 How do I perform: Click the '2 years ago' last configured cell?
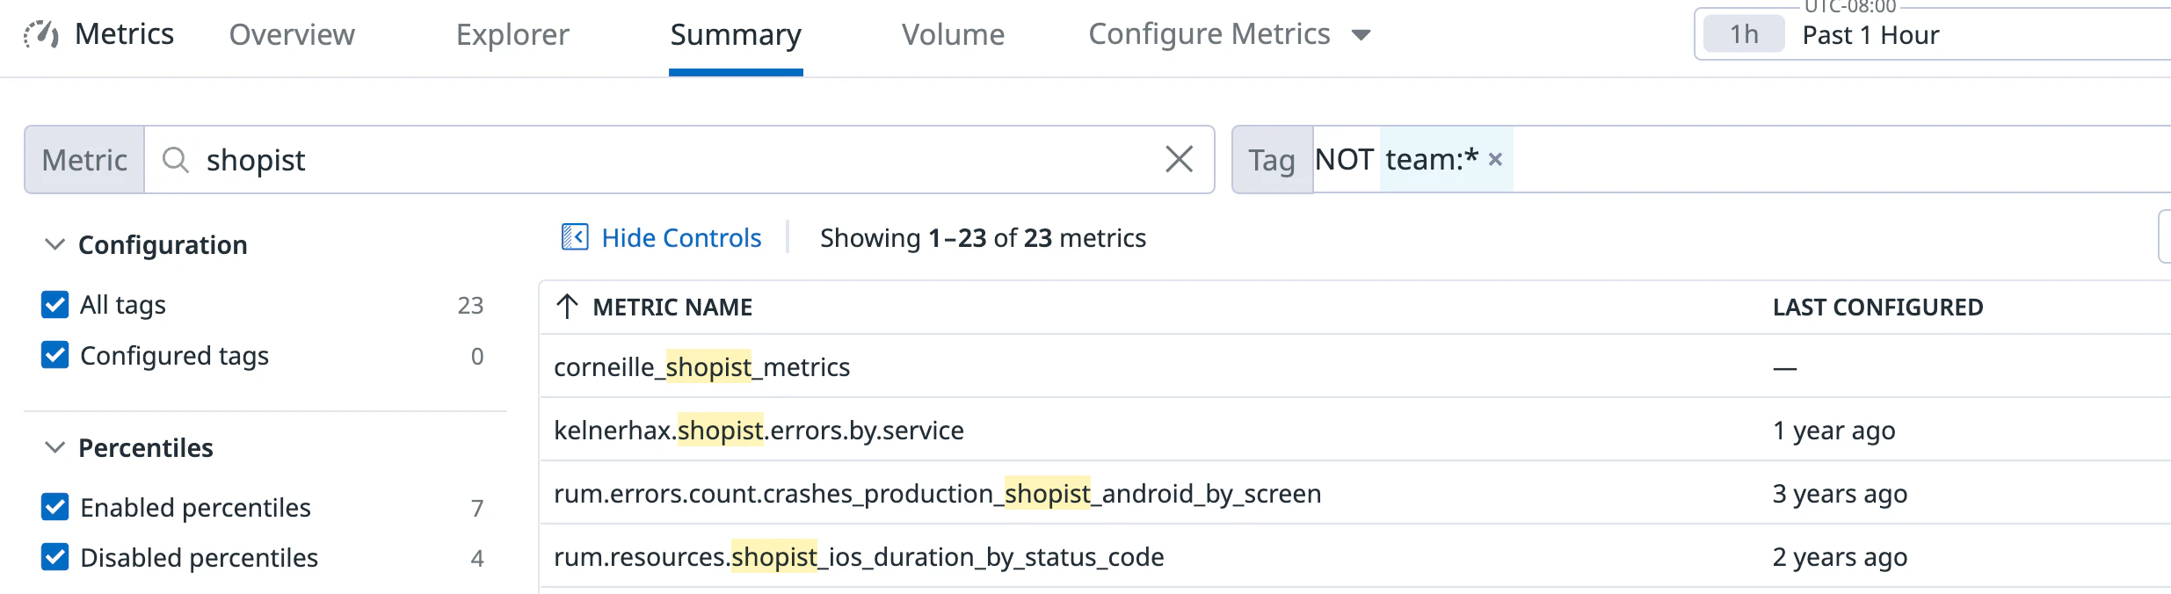click(x=1840, y=556)
